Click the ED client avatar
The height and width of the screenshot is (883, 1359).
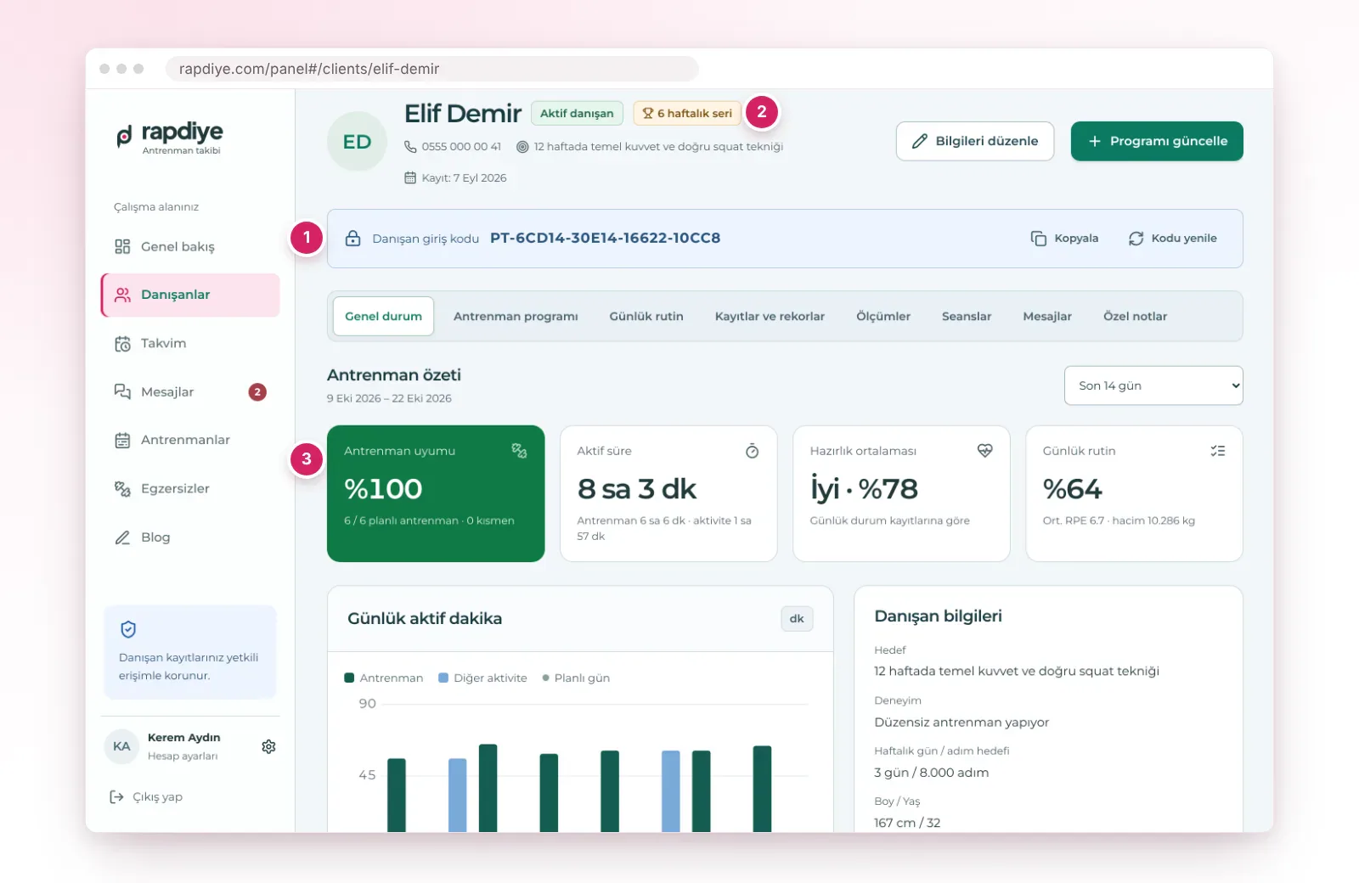[x=357, y=142]
